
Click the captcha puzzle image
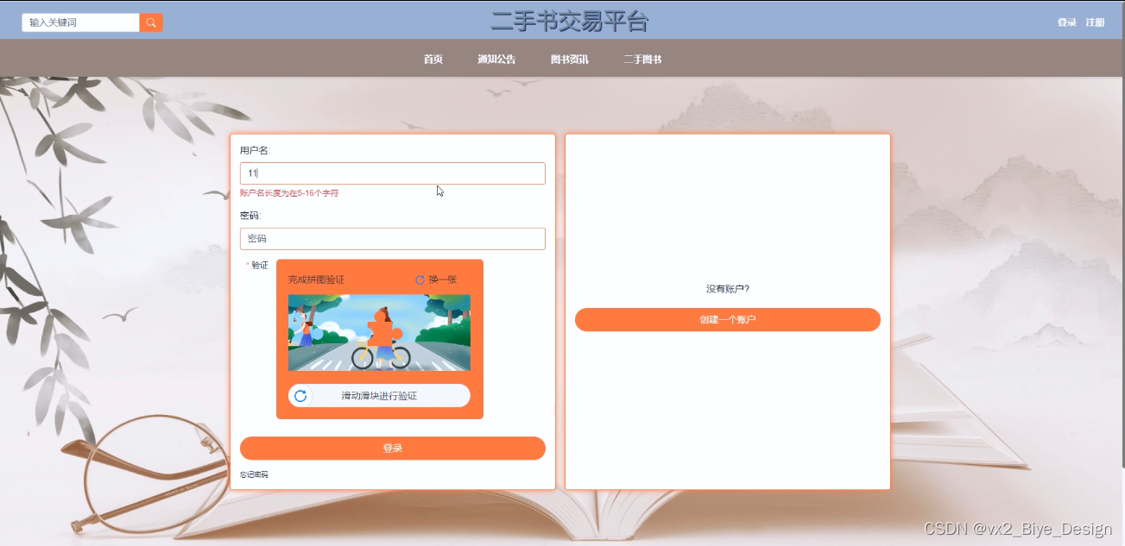coord(379,333)
